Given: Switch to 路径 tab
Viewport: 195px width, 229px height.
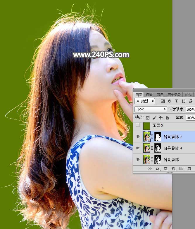Looking at the screenshot, I should [x=160, y=95].
